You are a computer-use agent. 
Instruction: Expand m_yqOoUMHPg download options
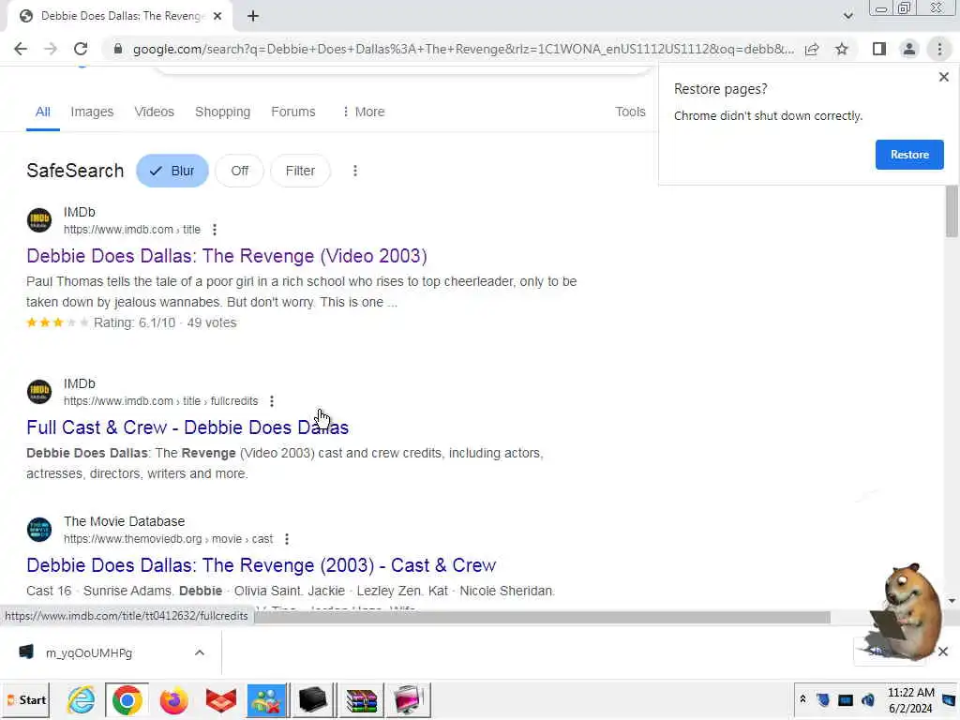(200, 652)
